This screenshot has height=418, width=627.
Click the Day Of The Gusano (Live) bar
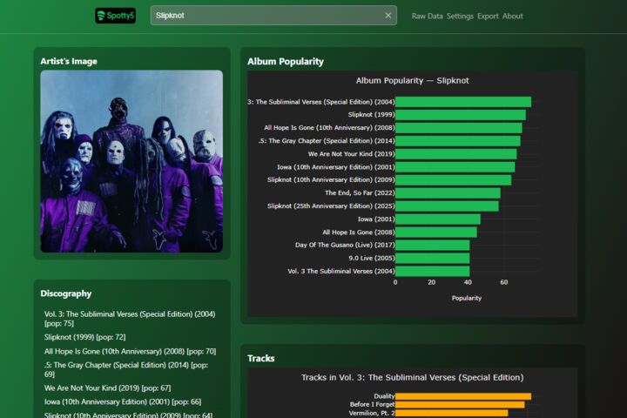click(x=432, y=246)
